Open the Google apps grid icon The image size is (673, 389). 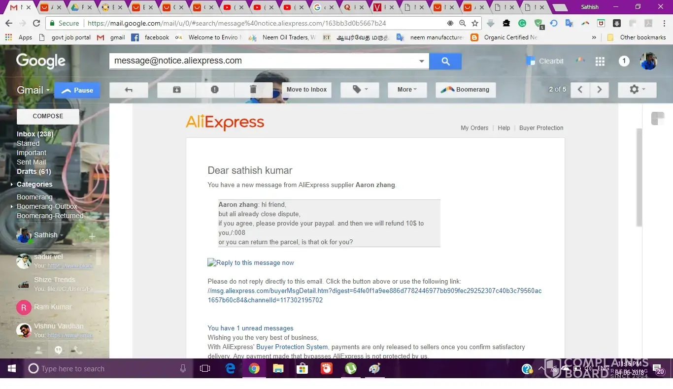(600, 61)
